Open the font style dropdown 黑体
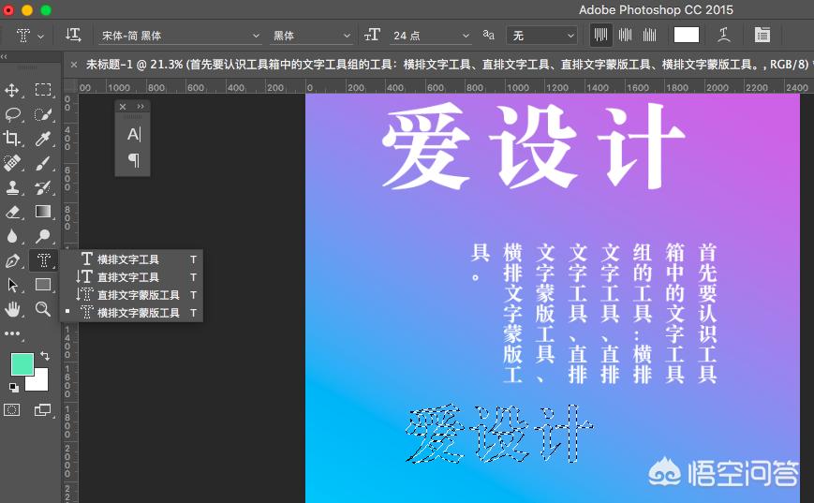814x503 pixels. click(x=312, y=36)
